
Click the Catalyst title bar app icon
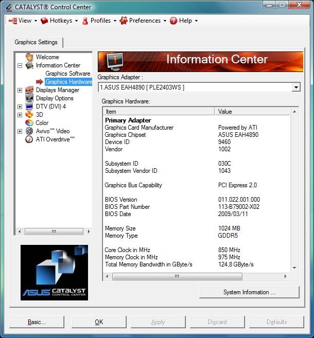tap(9, 7)
